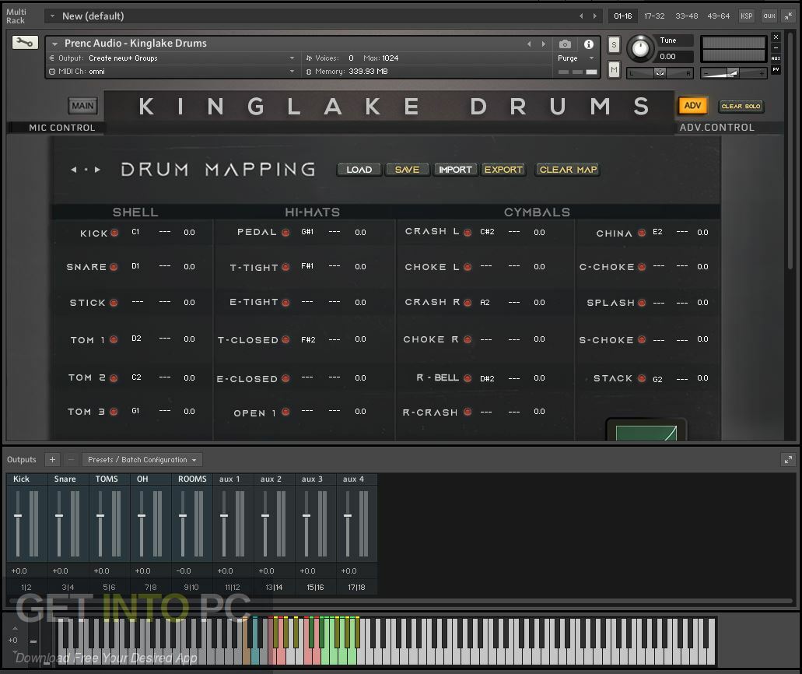802x674 pixels.
Task: Toggle the SNARE learn indicator
Action: (x=114, y=267)
